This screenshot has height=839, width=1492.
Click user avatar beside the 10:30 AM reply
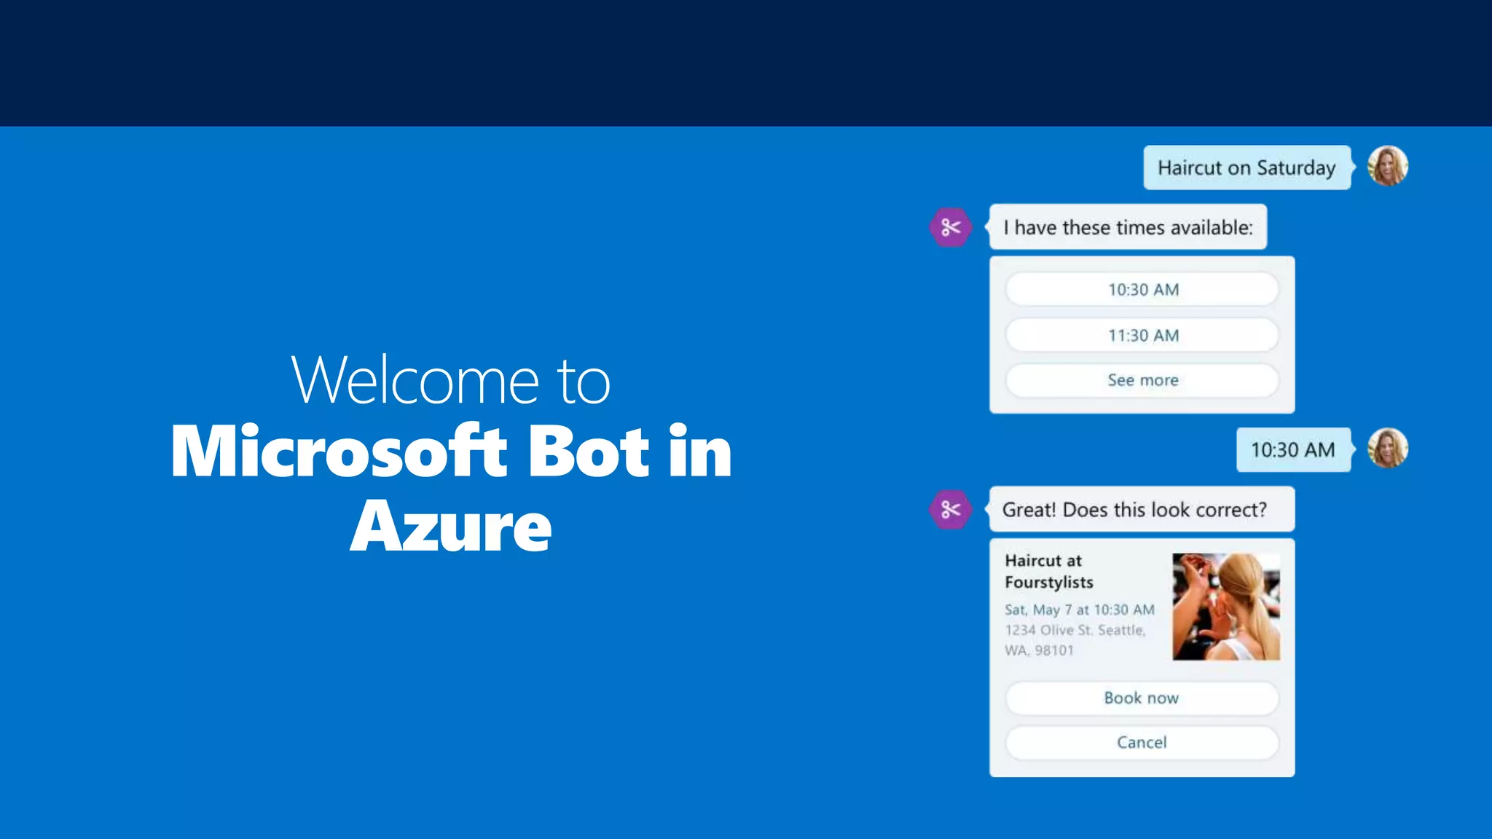click(1387, 448)
